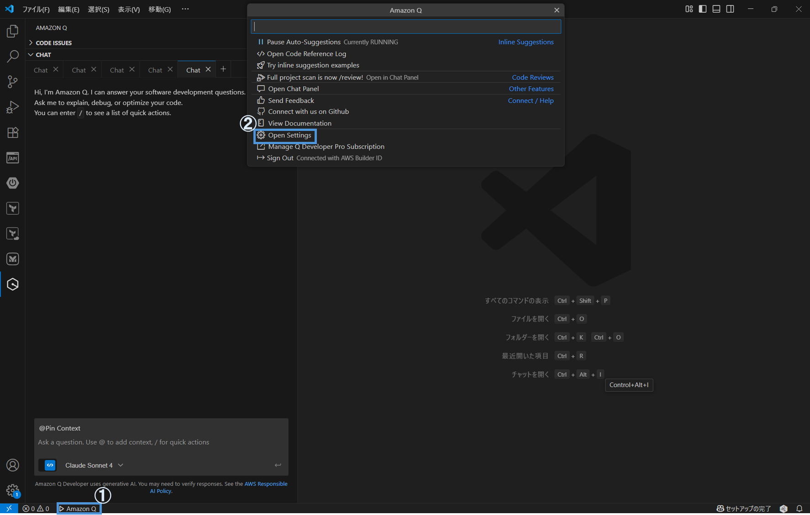
Task: Click the @Pin Context button
Action: click(60, 428)
